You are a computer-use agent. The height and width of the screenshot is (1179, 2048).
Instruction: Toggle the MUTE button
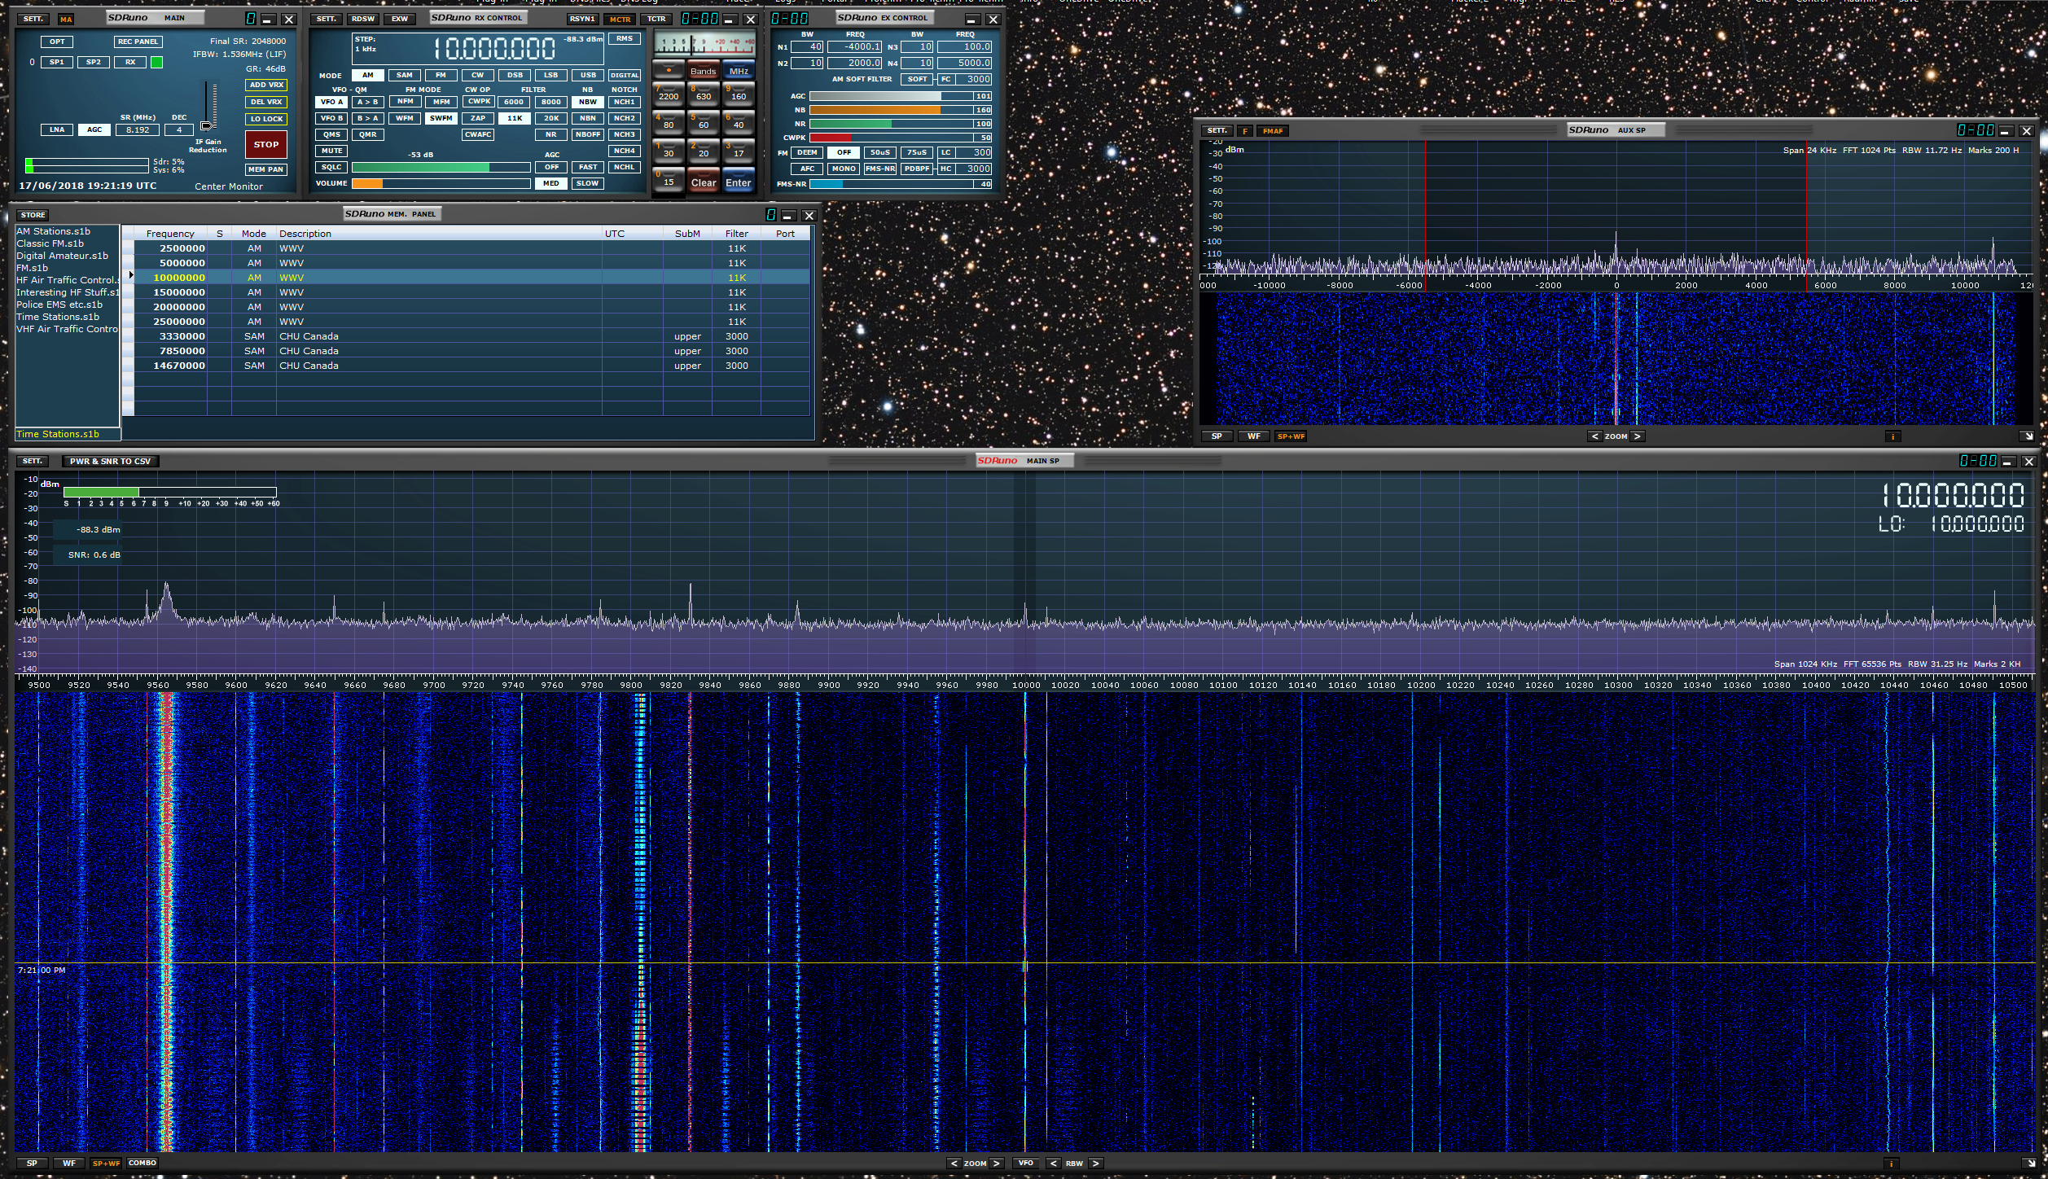click(331, 151)
